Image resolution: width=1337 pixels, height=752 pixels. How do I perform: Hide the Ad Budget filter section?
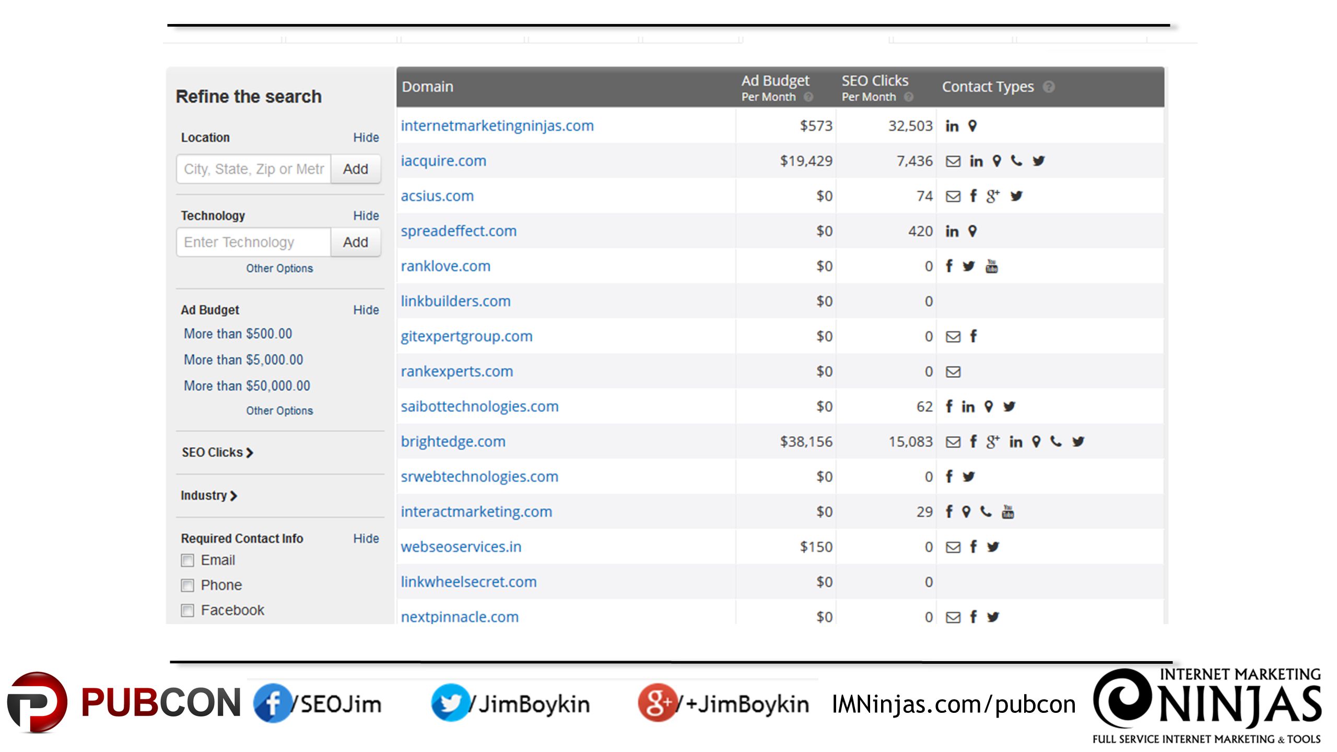pyautogui.click(x=366, y=310)
